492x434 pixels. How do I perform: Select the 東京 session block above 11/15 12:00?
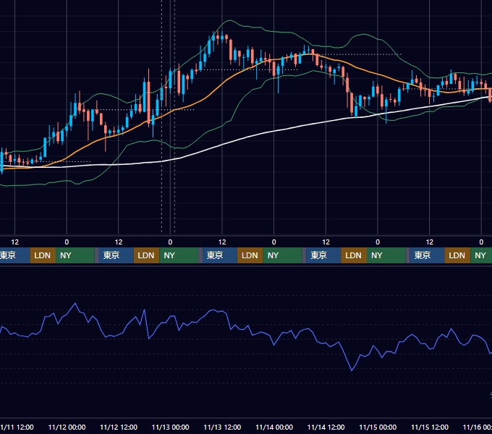coord(427,255)
